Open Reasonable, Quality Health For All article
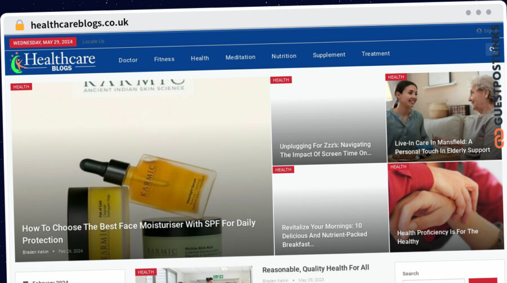This screenshot has width=507, height=283. [x=315, y=269]
